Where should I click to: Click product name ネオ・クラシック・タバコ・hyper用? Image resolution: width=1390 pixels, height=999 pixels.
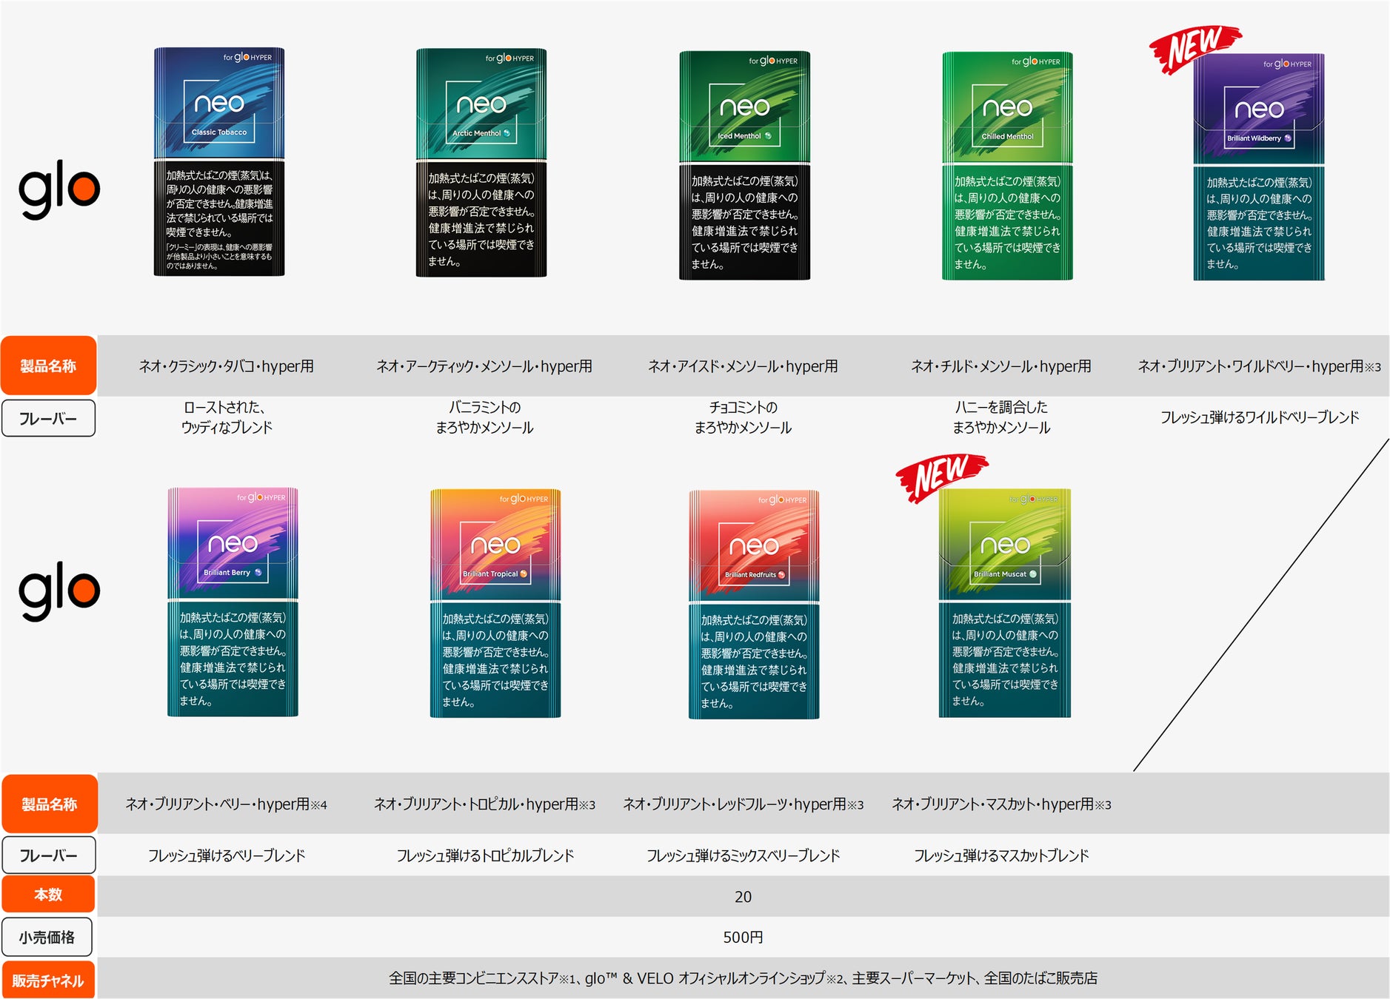tap(227, 366)
